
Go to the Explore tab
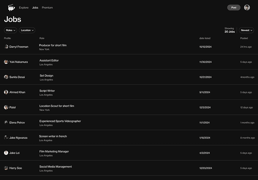coord(24,8)
